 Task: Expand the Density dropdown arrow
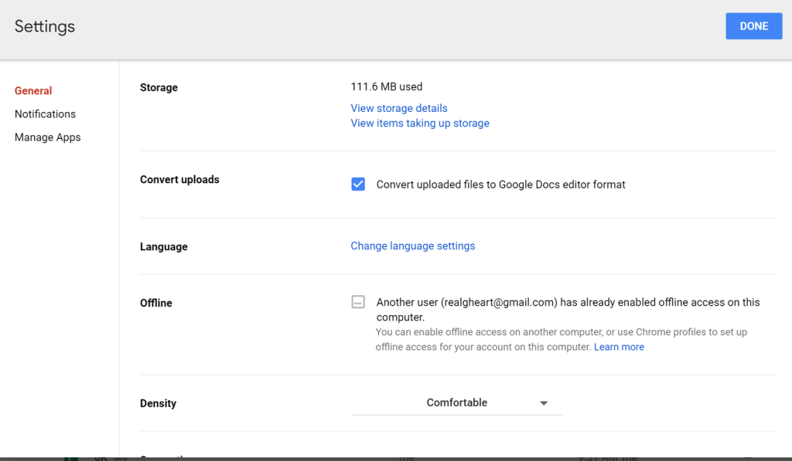click(x=544, y=403)
